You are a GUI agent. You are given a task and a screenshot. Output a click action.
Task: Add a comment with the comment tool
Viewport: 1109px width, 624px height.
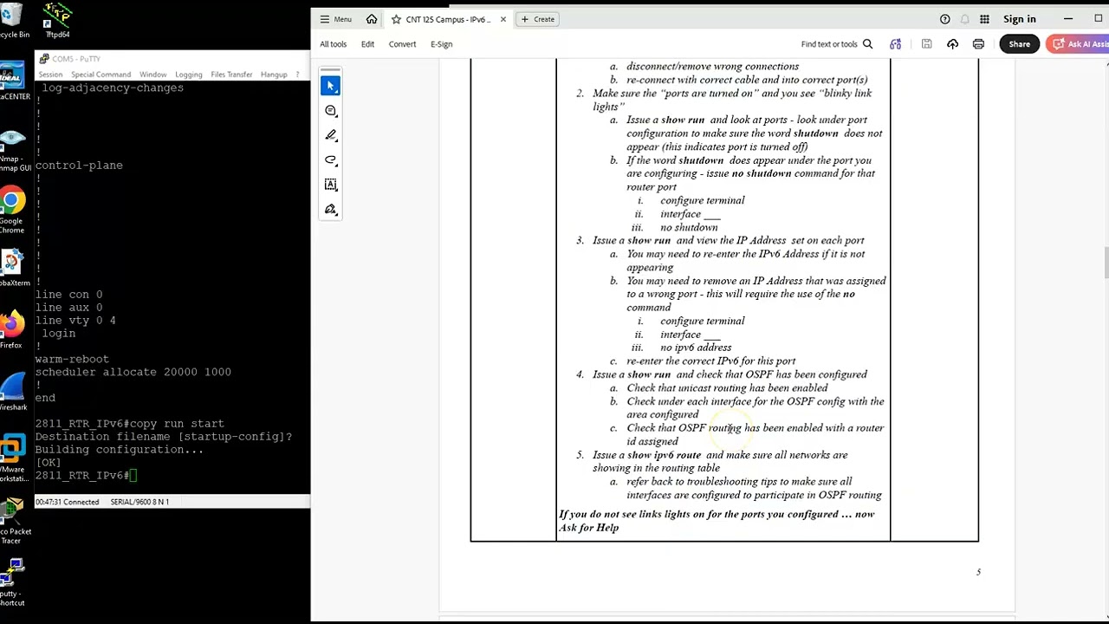330,111
